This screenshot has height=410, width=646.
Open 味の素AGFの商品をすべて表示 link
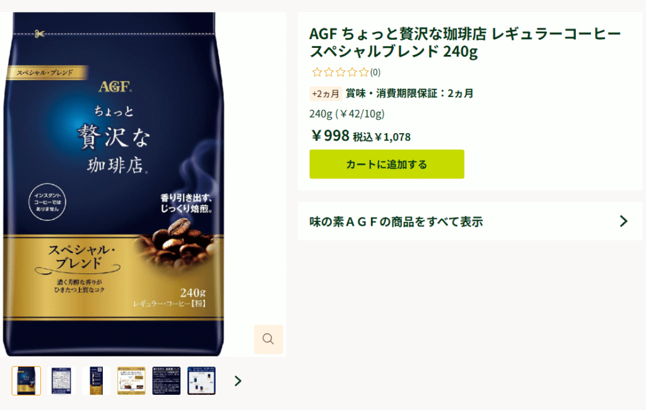469,221
